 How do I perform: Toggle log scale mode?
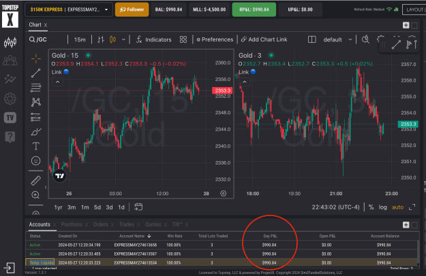point(383,207)
